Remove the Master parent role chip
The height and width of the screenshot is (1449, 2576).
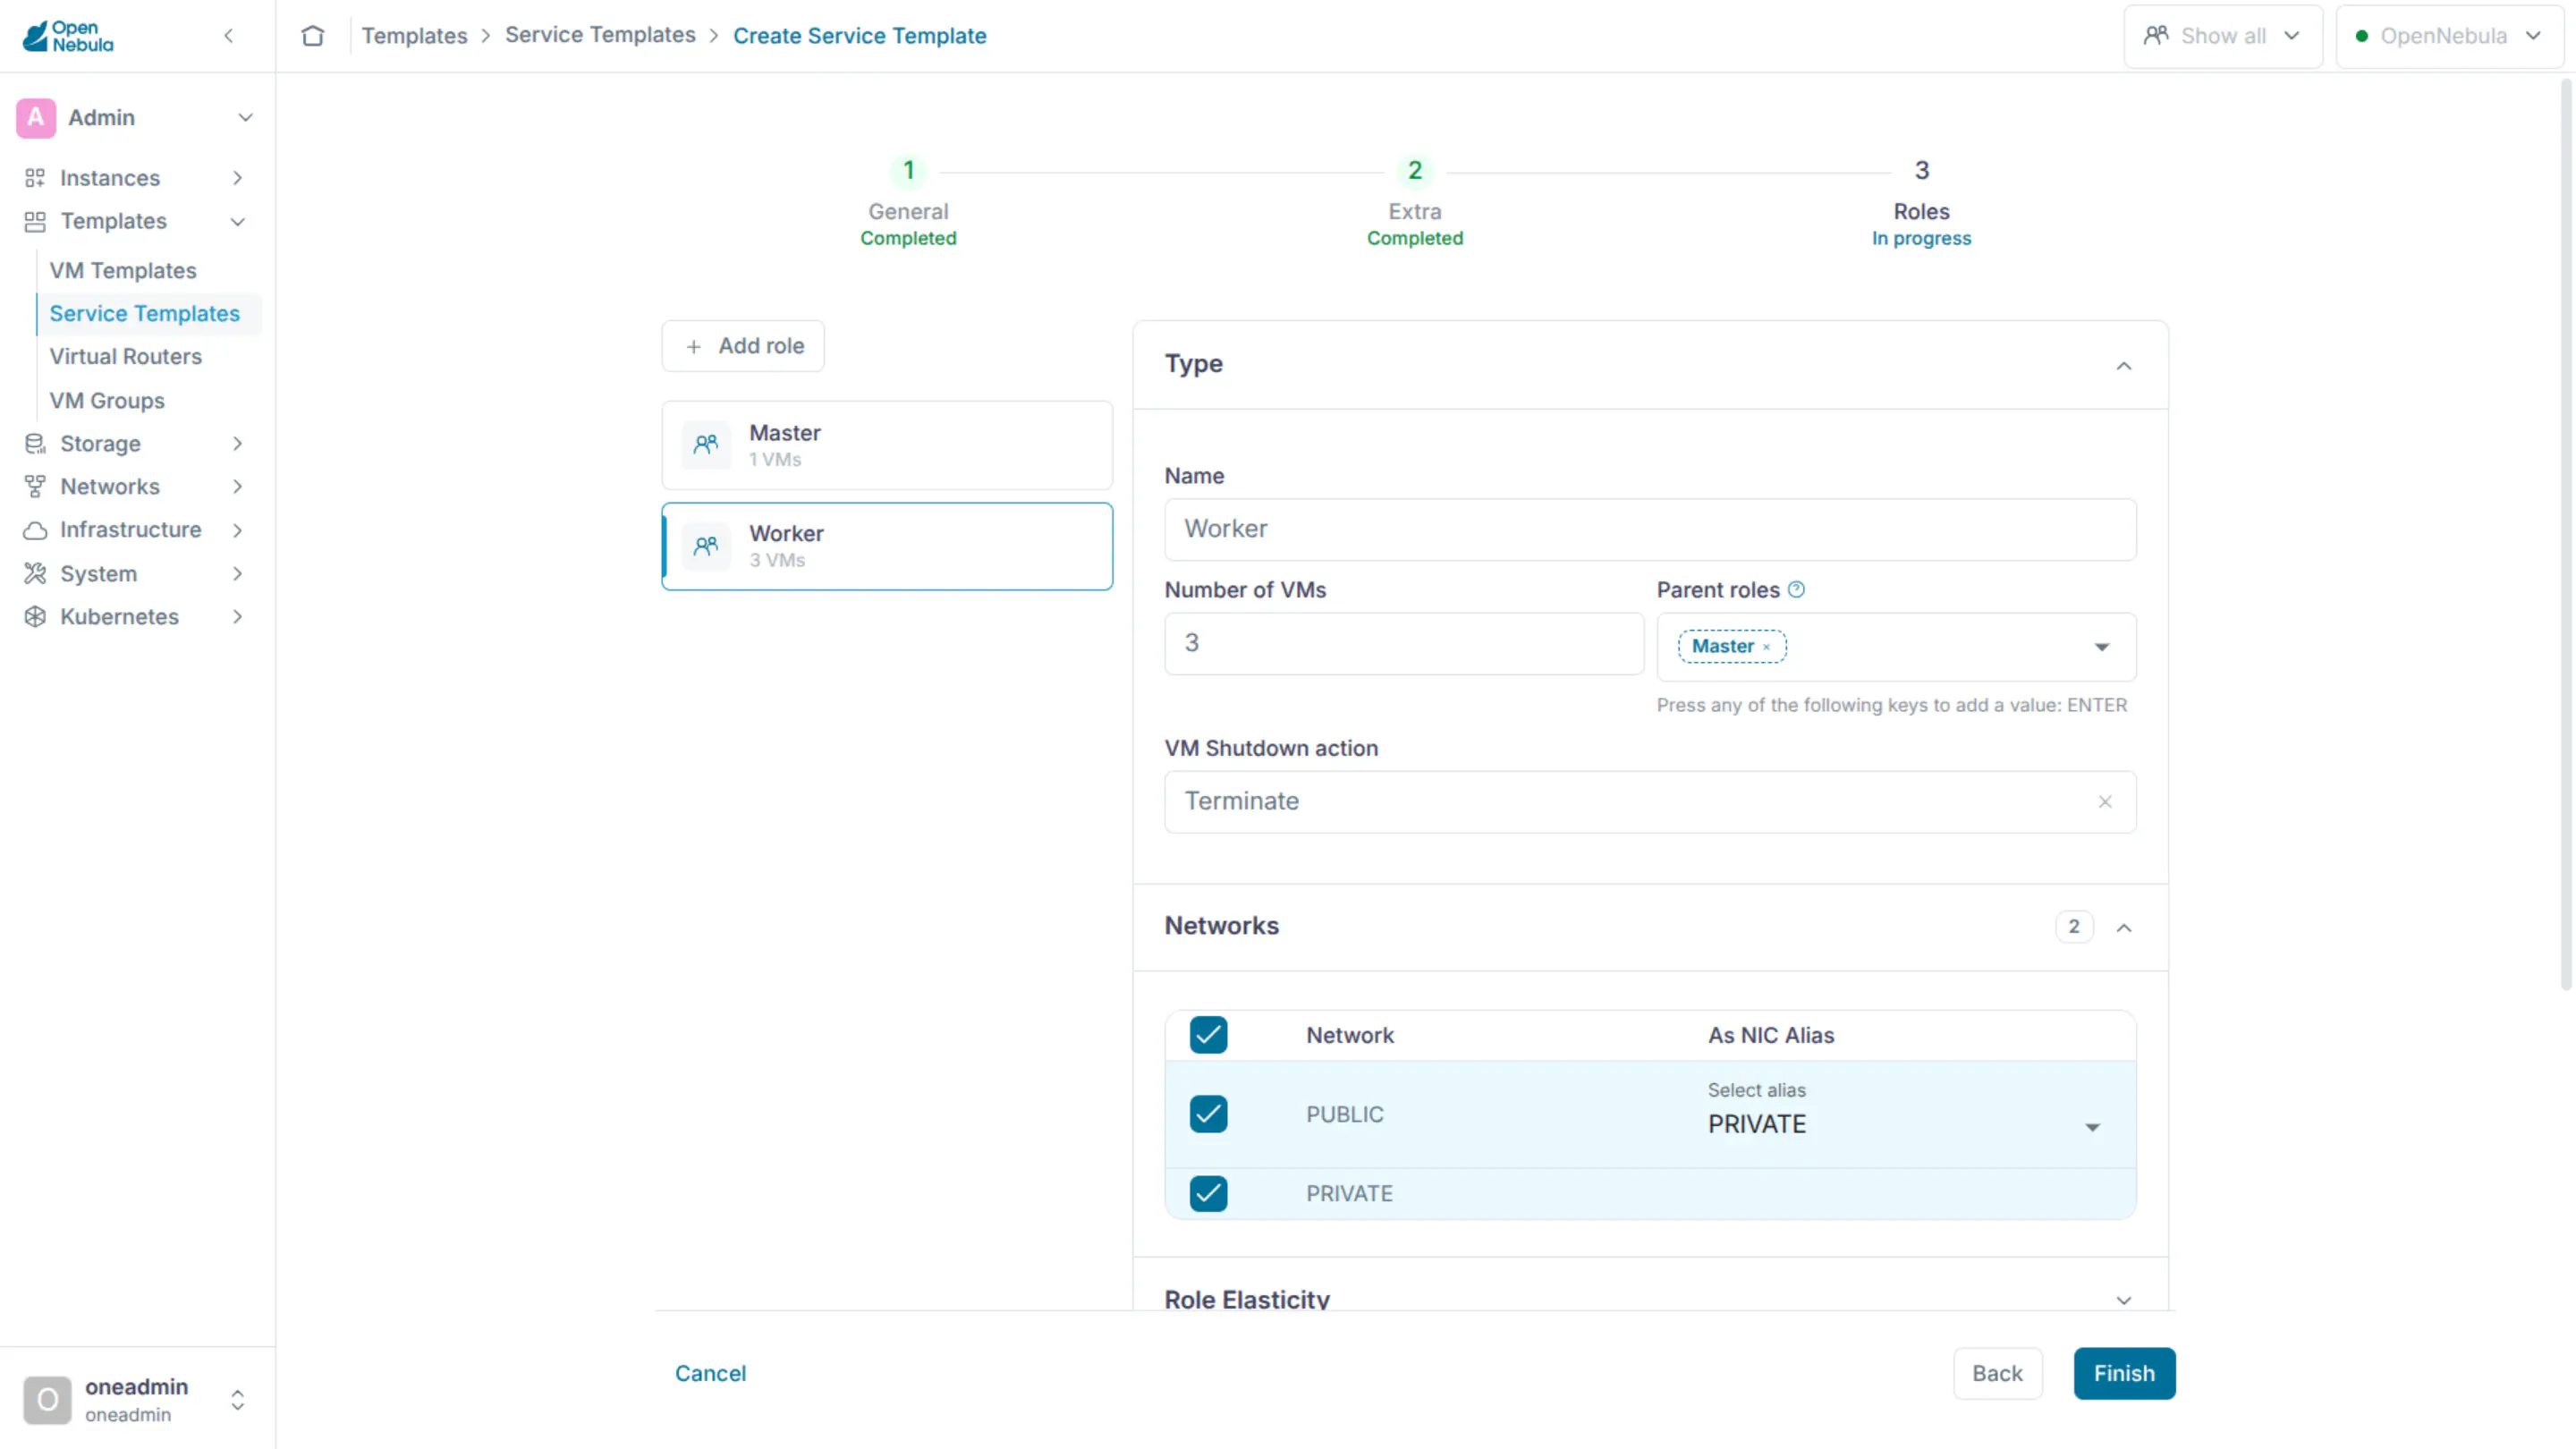pyautogui.click(x=1766, y=647)
